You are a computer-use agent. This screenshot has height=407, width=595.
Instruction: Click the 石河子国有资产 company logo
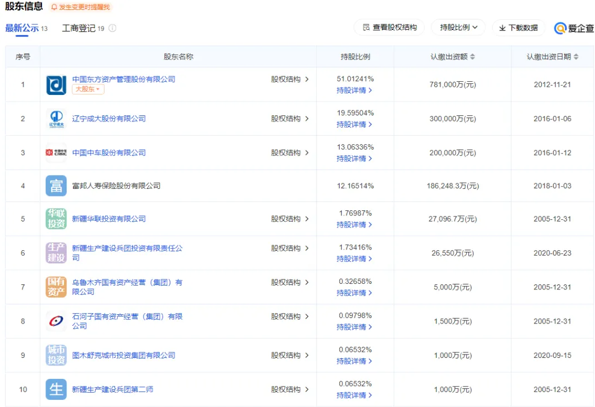point(56,321)
